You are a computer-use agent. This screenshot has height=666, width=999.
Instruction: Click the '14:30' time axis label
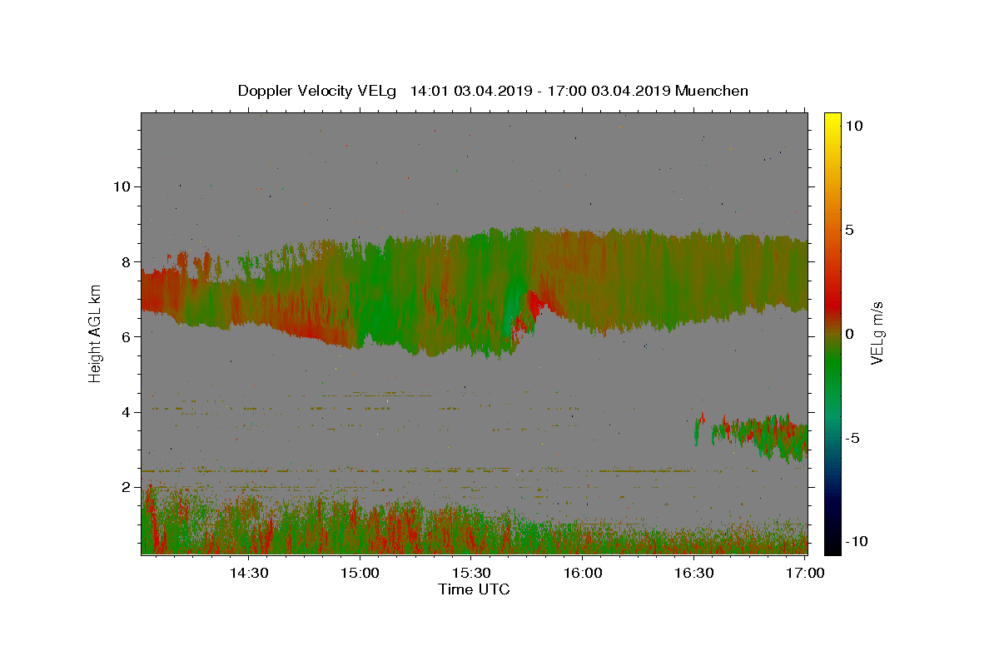coord(249,573)
